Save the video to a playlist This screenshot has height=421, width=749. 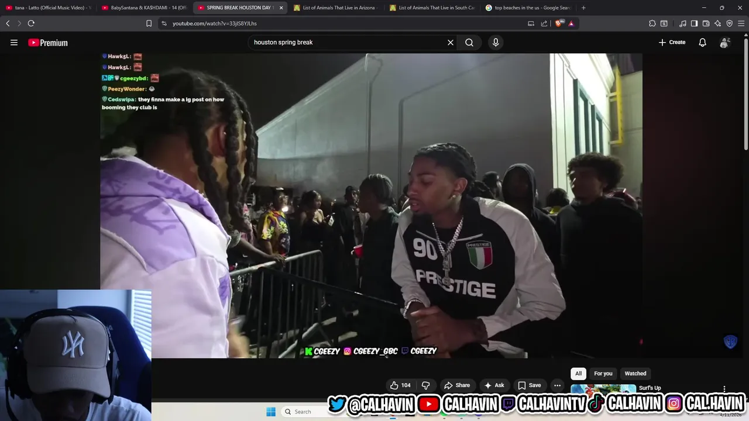[529, 385]
